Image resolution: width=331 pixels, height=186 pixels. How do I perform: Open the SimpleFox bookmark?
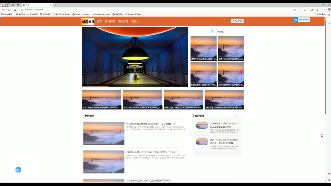(134, 14)
